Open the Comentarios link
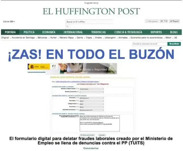 tap(91, 148)
